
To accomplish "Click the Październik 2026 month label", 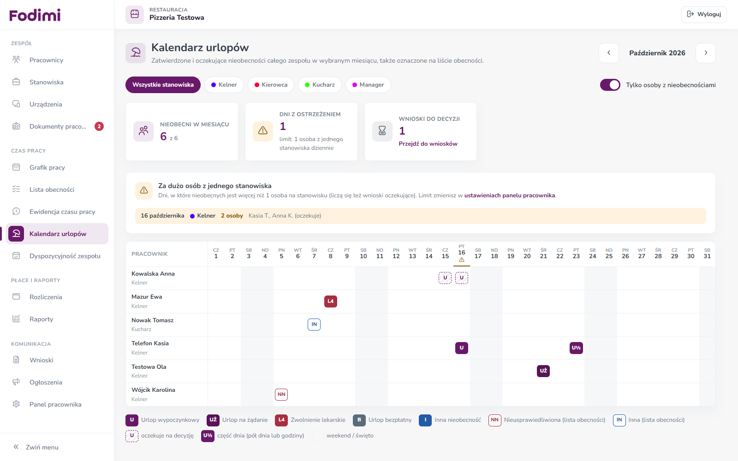I will click(x=657, y=53).
